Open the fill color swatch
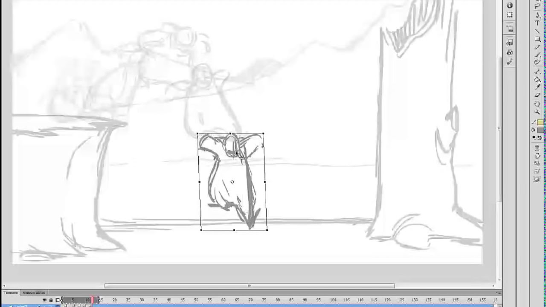The height and width of the screenshot is (307, 546). coord(540,130)
